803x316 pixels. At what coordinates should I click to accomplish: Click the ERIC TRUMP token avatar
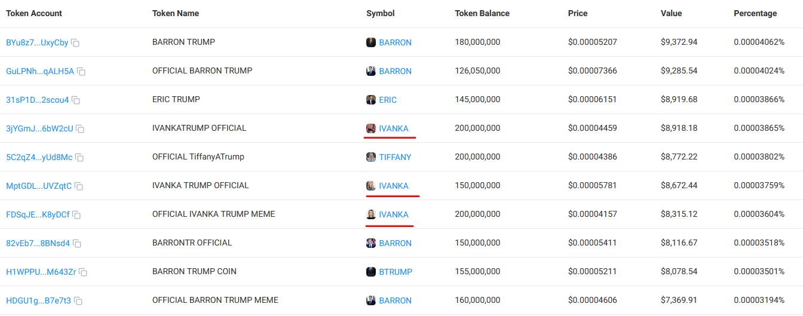[371, 100]
